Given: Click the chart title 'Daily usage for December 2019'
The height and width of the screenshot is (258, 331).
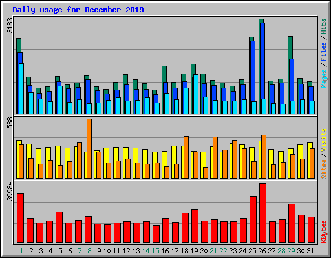Looking at the screenshot, I should point(78,10).
